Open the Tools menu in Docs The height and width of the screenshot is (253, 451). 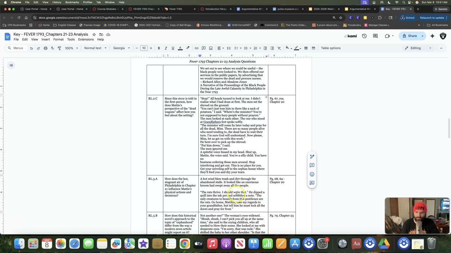(71, 39)
